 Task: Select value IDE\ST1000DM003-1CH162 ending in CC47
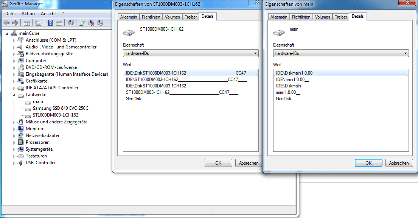click(x=186, y=79)
